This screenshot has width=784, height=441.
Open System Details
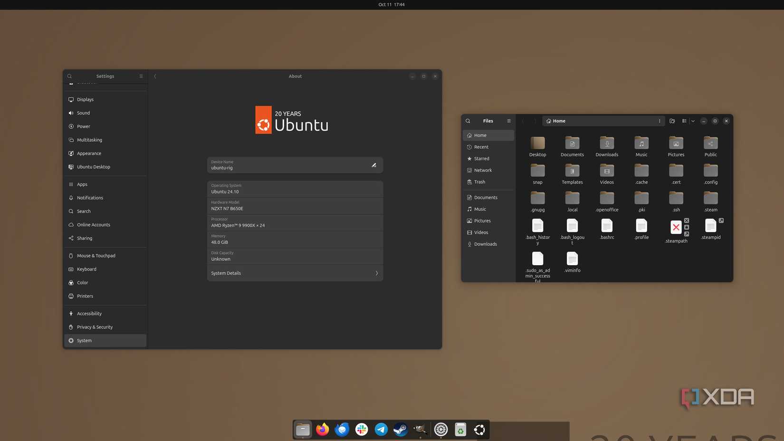pyautogui.click(x=295, y=273)
